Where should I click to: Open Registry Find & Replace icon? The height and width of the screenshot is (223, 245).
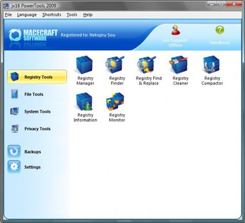(147, 65)
